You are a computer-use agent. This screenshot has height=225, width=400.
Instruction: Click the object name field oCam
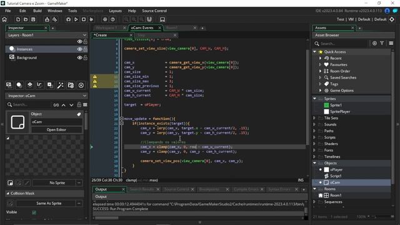56,122
